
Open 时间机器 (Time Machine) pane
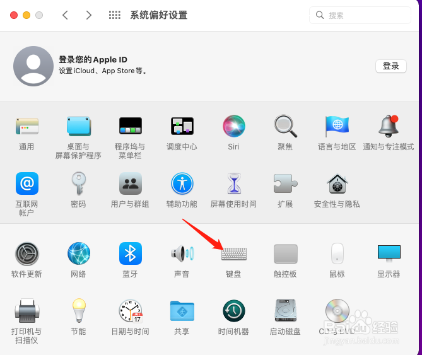(x=233, y=311)
